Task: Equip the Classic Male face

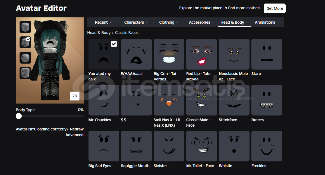Action: tap(201, 100)
